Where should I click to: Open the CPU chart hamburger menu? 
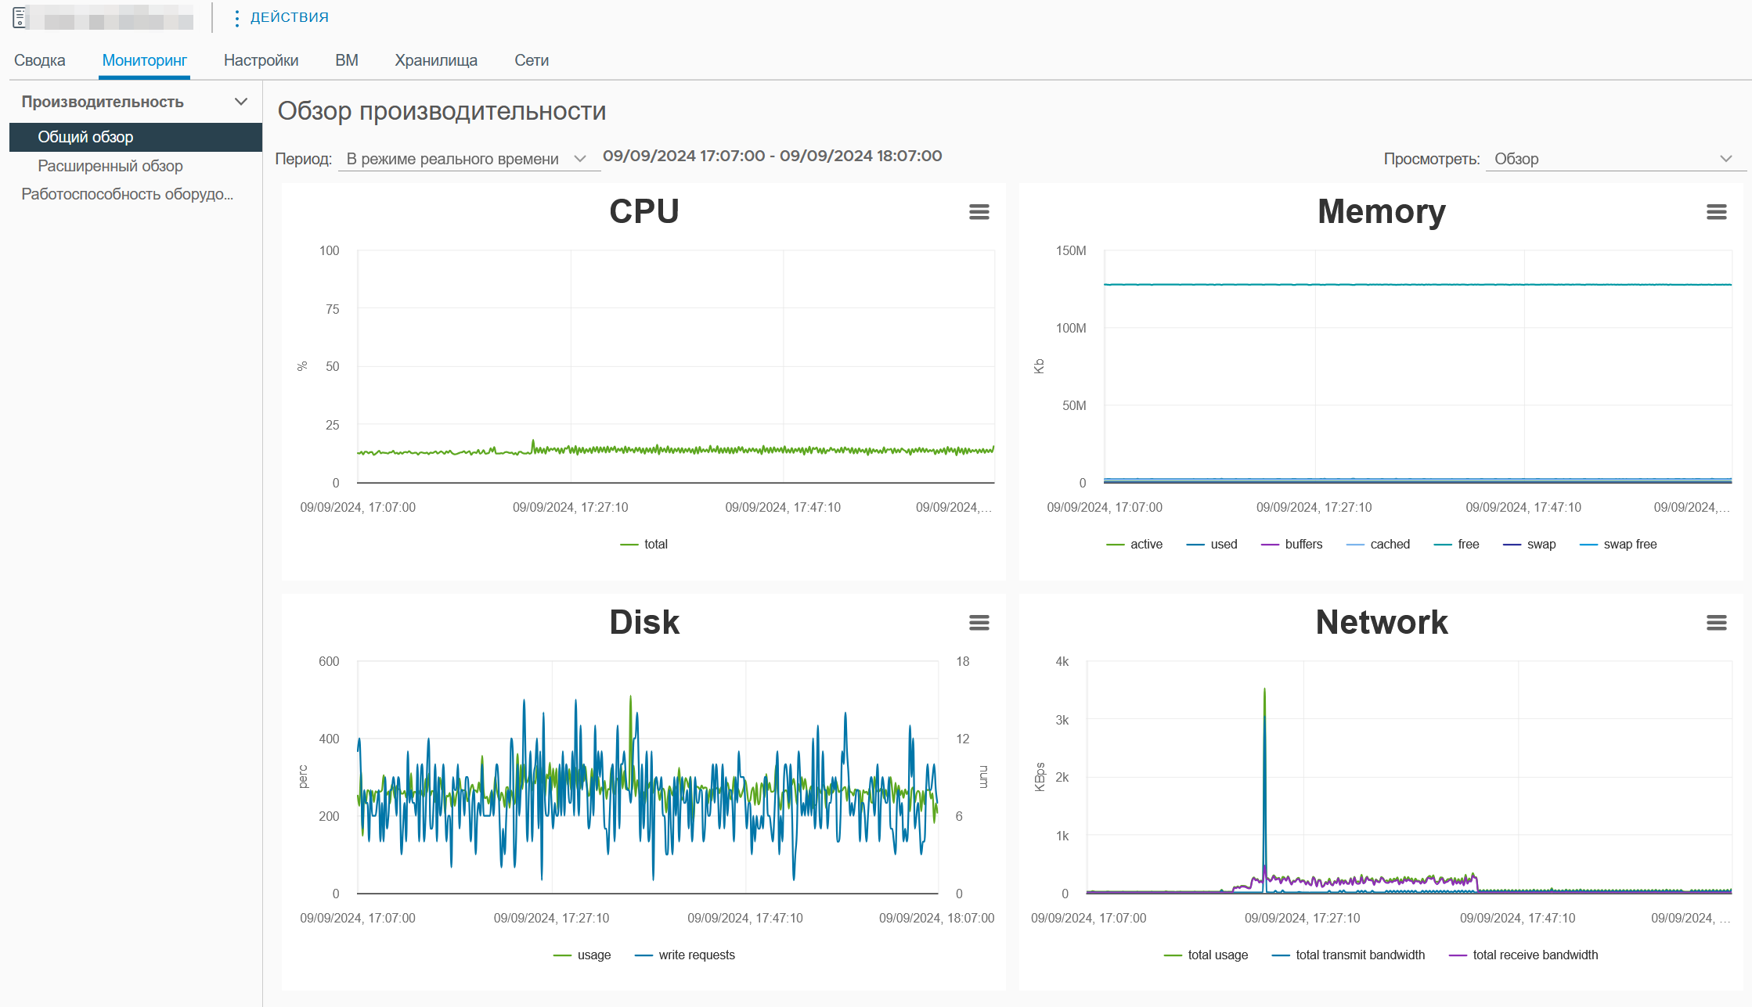979,212
